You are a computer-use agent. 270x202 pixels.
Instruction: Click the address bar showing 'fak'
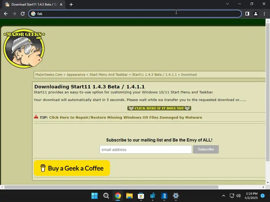tap(135, 14)
